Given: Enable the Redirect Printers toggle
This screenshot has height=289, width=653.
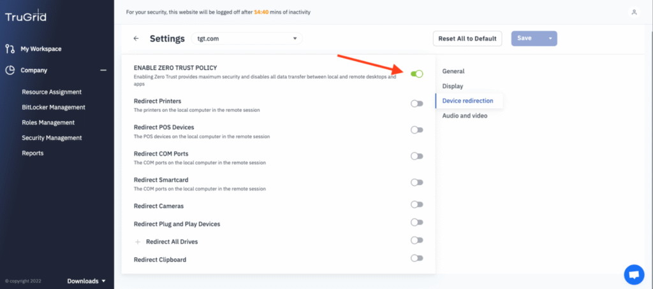Looking at the screenshot, I should point(416,104).
